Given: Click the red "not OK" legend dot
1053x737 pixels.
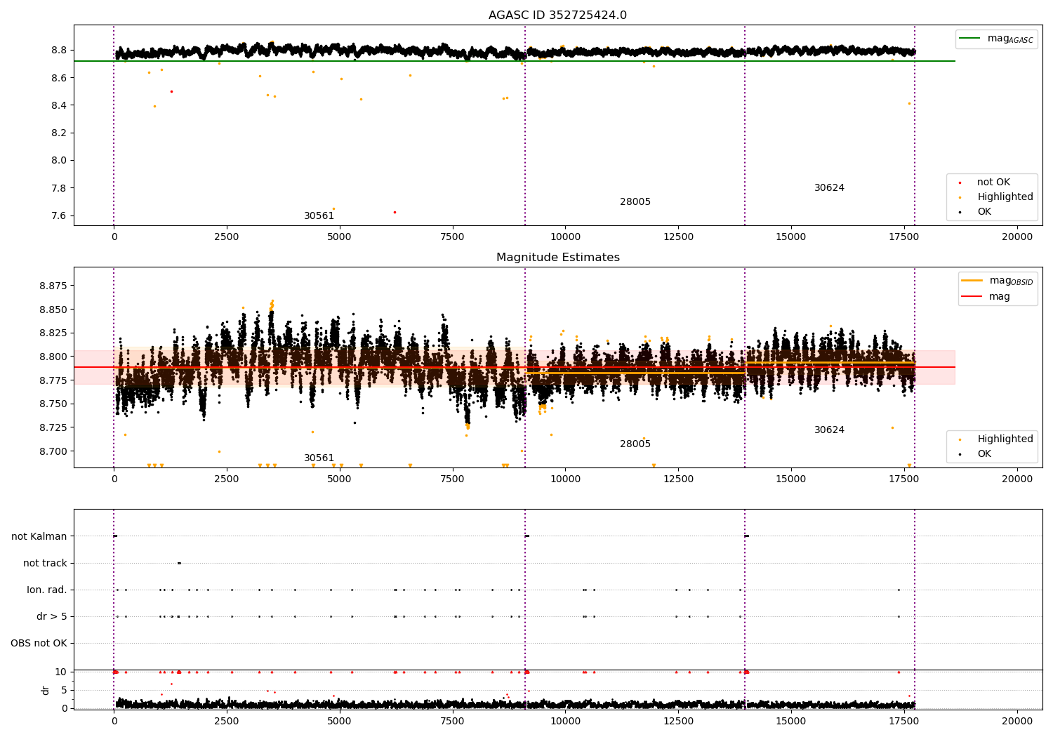Looking at the screenshot, I should click(960, 183).
